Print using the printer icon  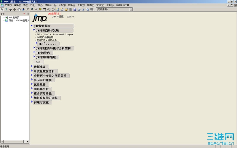(x=79, y=9)
